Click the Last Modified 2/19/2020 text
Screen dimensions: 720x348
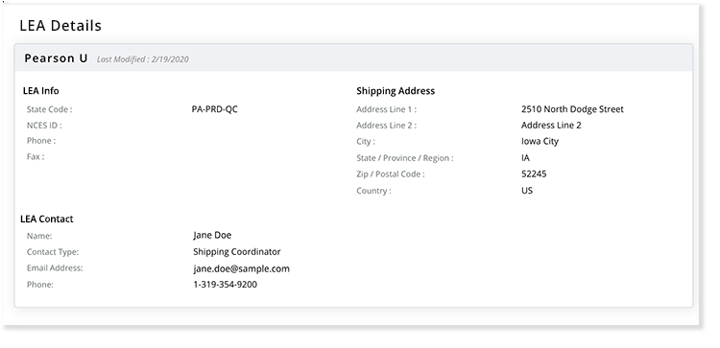[143, 59]
